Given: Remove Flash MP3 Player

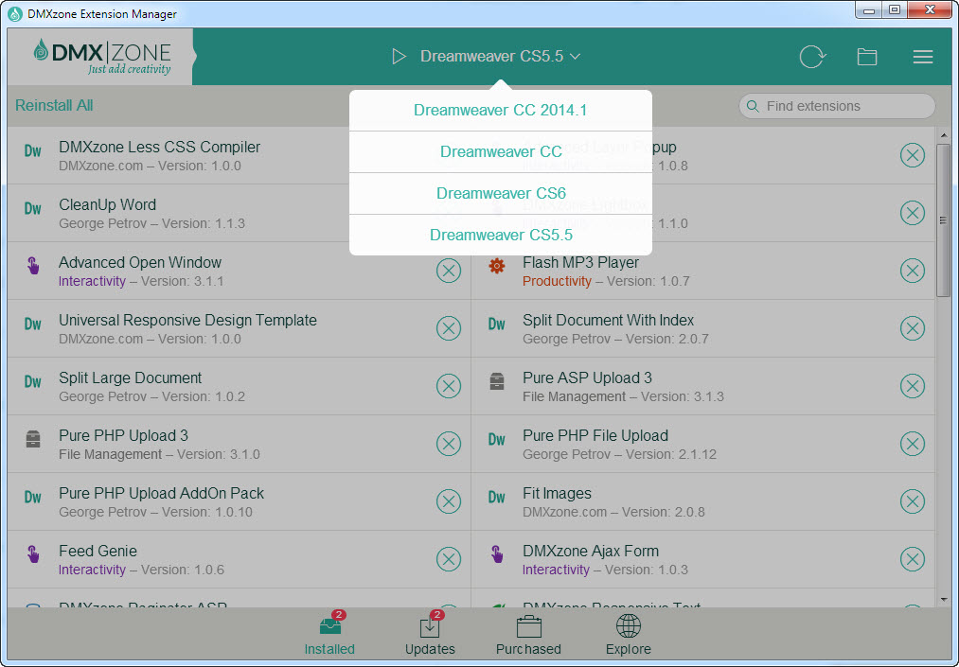Looking at the screenshot, I should [x=912, y=271].
